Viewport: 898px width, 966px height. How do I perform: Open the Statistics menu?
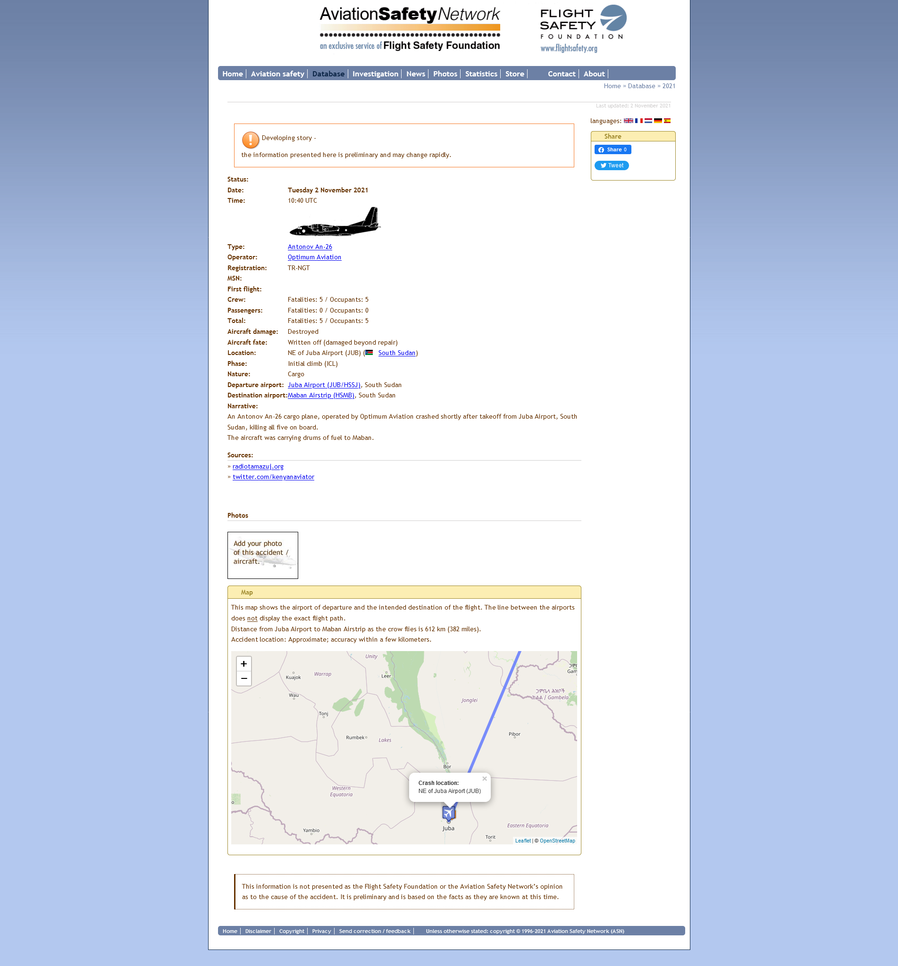click(x=481, y=74)
